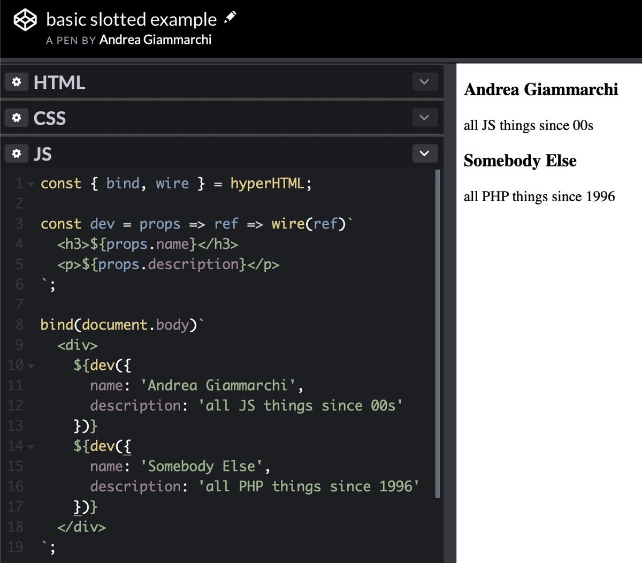
Task: Open the JS panel chevron dropdown
Action: (x=425, y=154)
